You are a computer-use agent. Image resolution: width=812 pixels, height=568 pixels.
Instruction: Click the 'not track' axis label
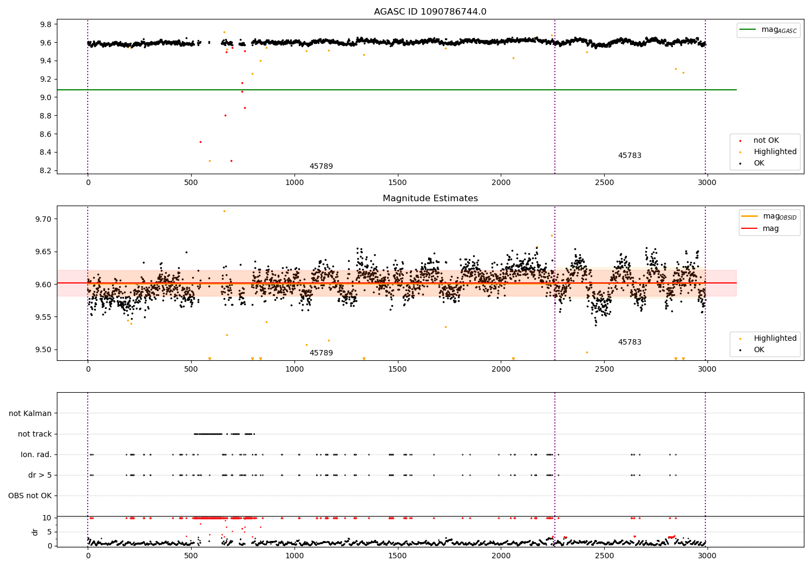pos(35,434)
